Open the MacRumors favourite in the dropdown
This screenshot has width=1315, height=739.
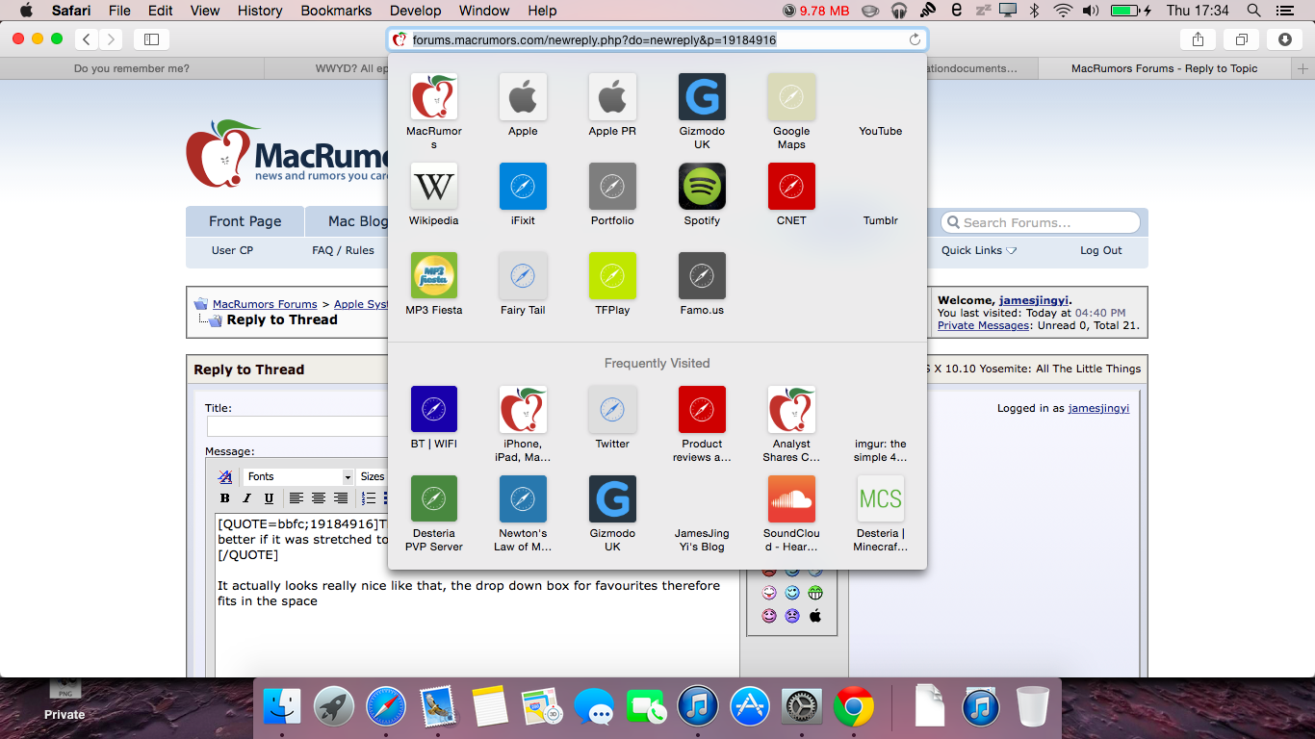[434, 97]
